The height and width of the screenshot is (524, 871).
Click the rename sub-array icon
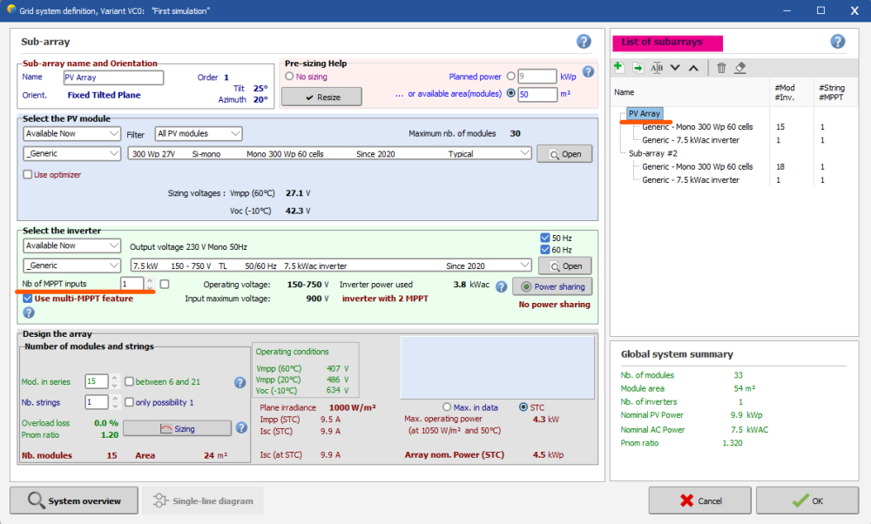pyautogui.click(x=657, y=68)
